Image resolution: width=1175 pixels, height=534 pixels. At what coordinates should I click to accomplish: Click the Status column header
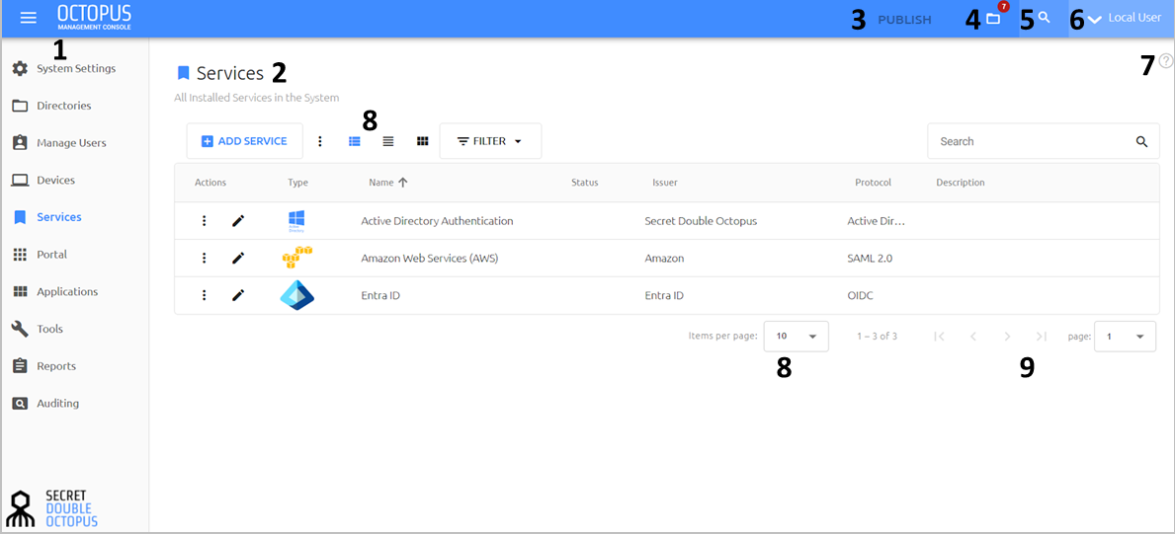(x=584, y=182)
